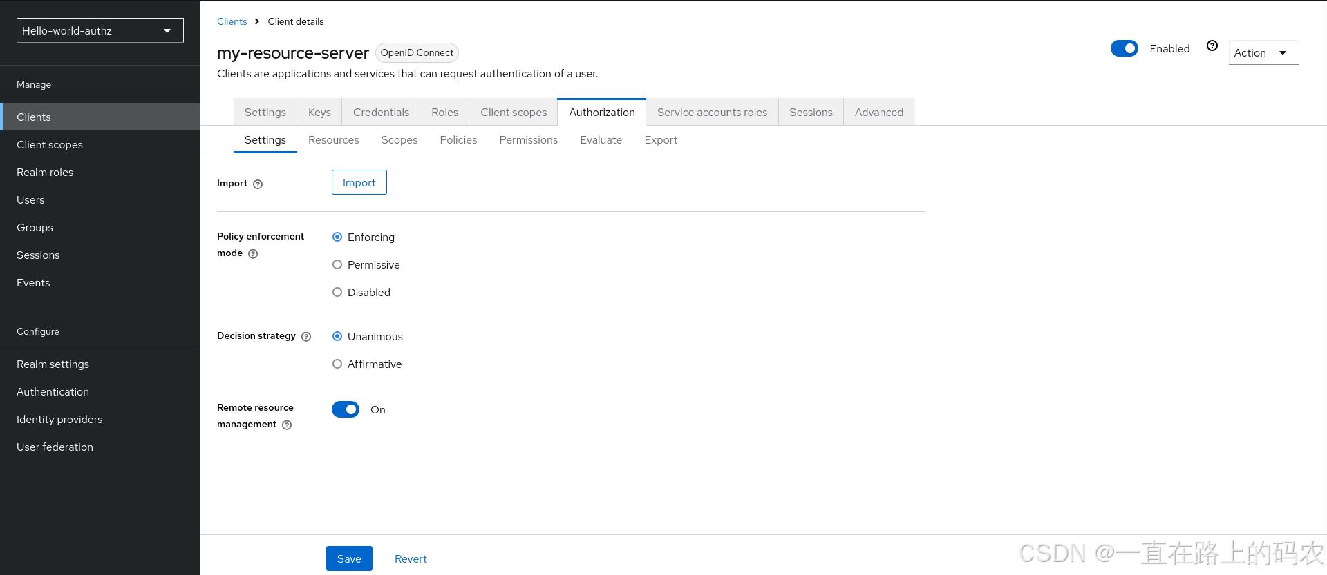Screen dimensions: 1327x575
Task: Open Events in the sidebar
Action: click(100, 282)
